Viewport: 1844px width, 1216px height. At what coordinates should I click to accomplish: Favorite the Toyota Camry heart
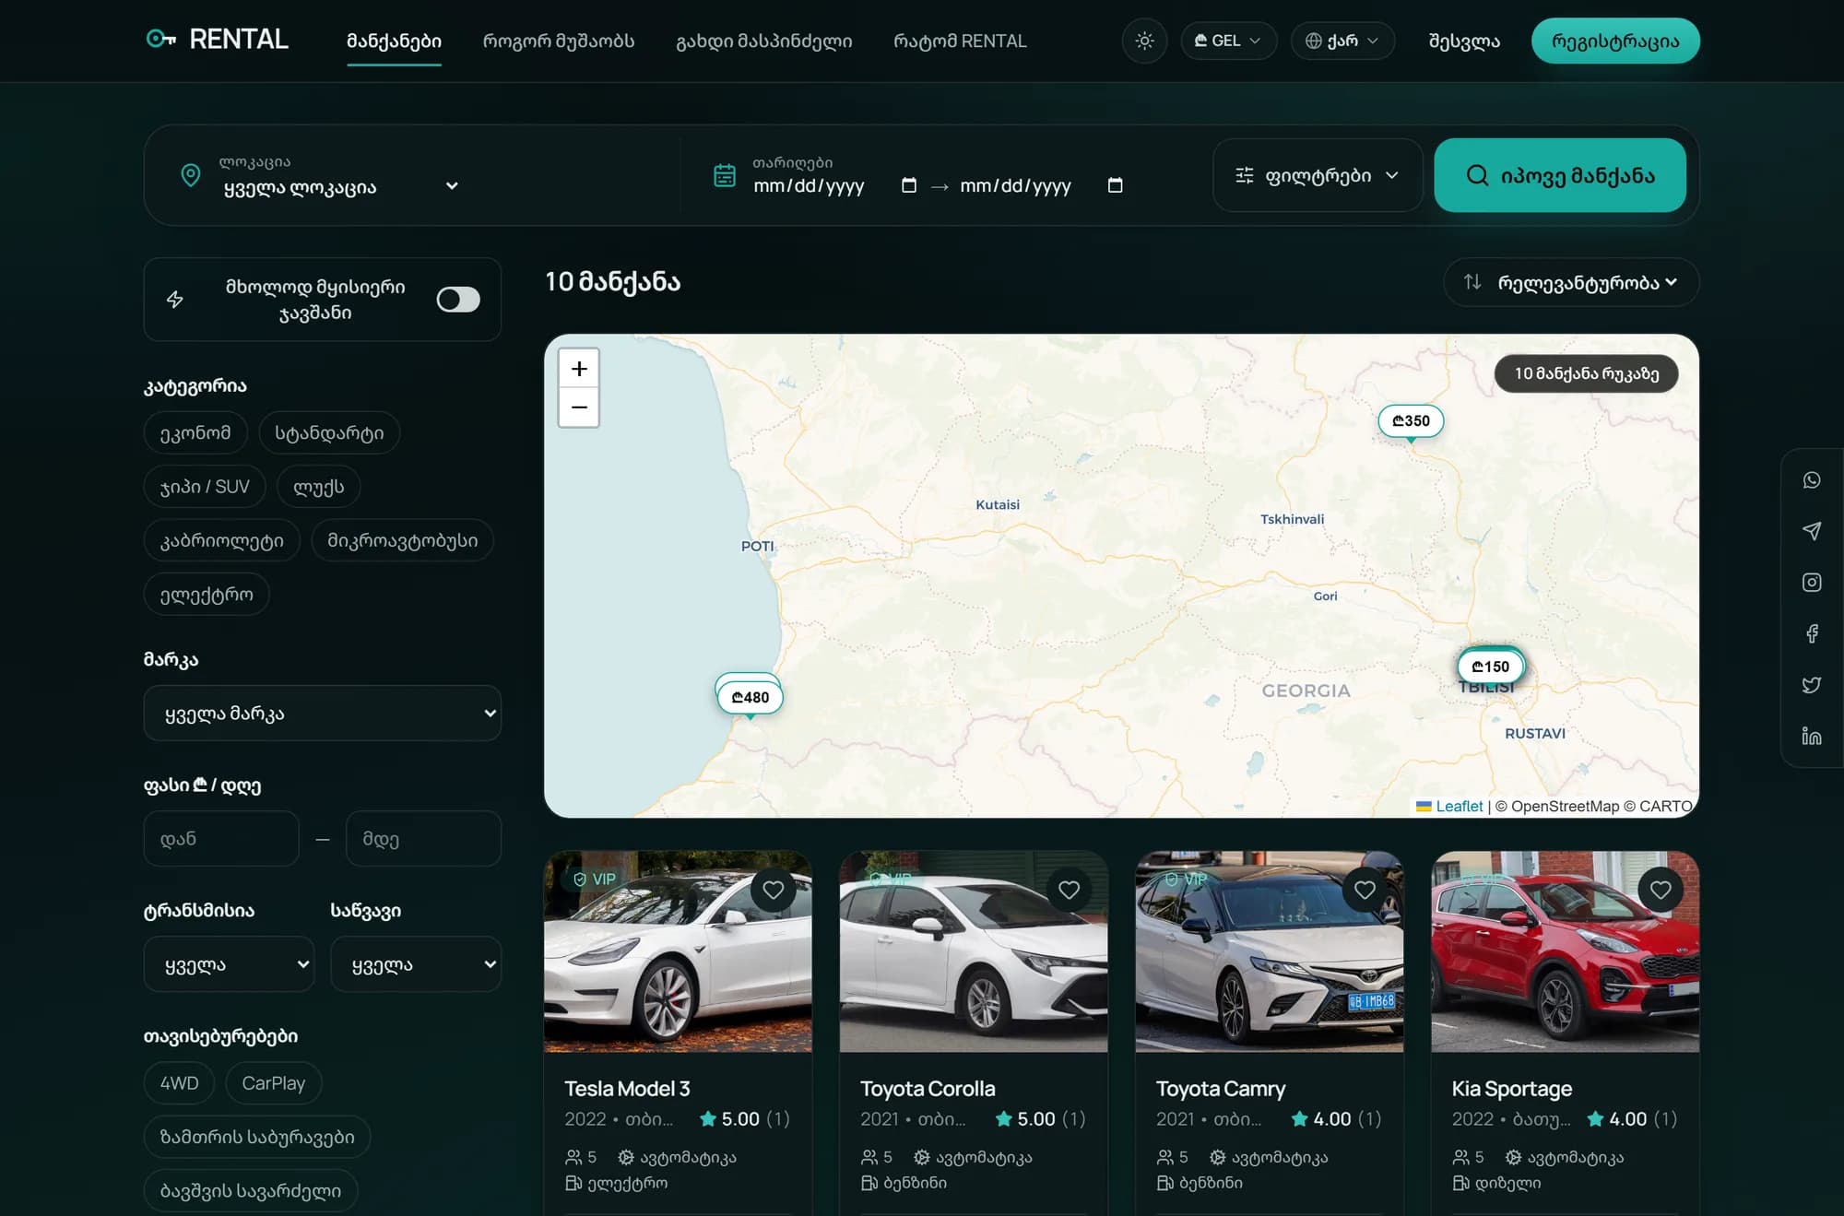(1365, 890)
